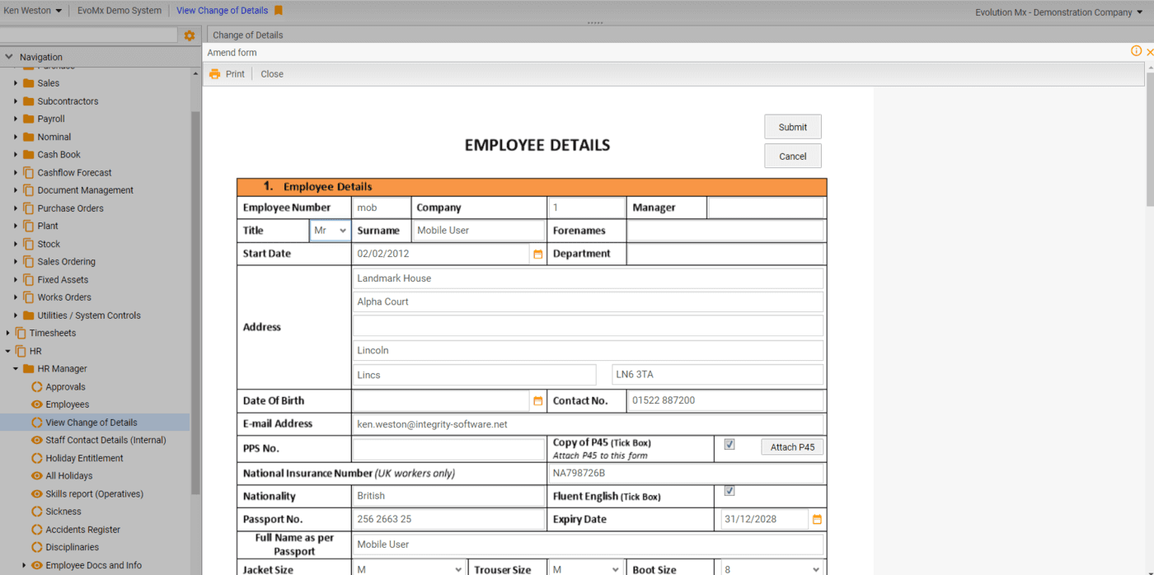
Task: Open Disciplinaries navigation item
Action: coord(73,547)
